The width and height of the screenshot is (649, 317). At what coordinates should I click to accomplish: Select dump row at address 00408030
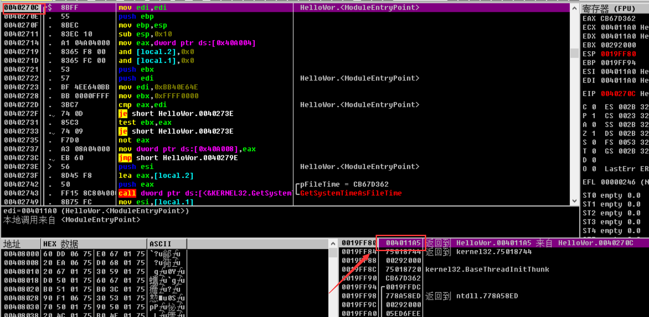tap(94, 307)
